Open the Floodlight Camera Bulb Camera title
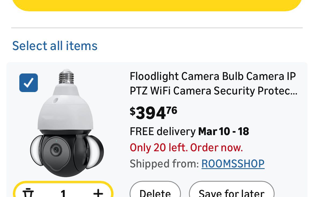 [213, 76]
